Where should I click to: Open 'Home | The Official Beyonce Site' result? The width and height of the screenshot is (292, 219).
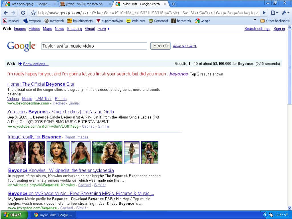[41, 84]
